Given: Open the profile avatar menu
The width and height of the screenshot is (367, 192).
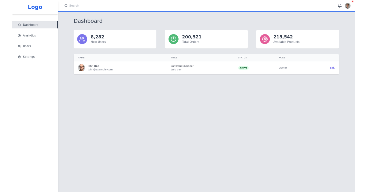Looking at the screenshot, I should pyautogui.click(x=347, y=5).
